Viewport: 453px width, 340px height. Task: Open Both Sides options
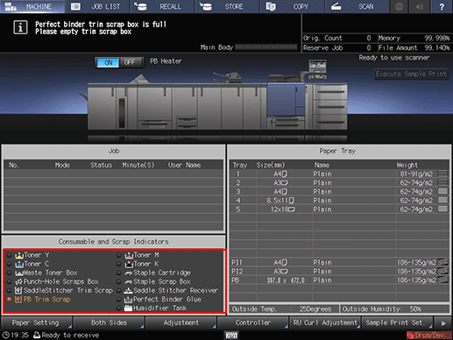click(109, 323)
